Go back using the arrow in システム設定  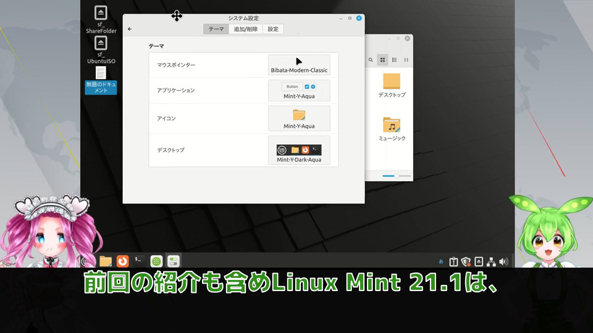click(130, 29)
